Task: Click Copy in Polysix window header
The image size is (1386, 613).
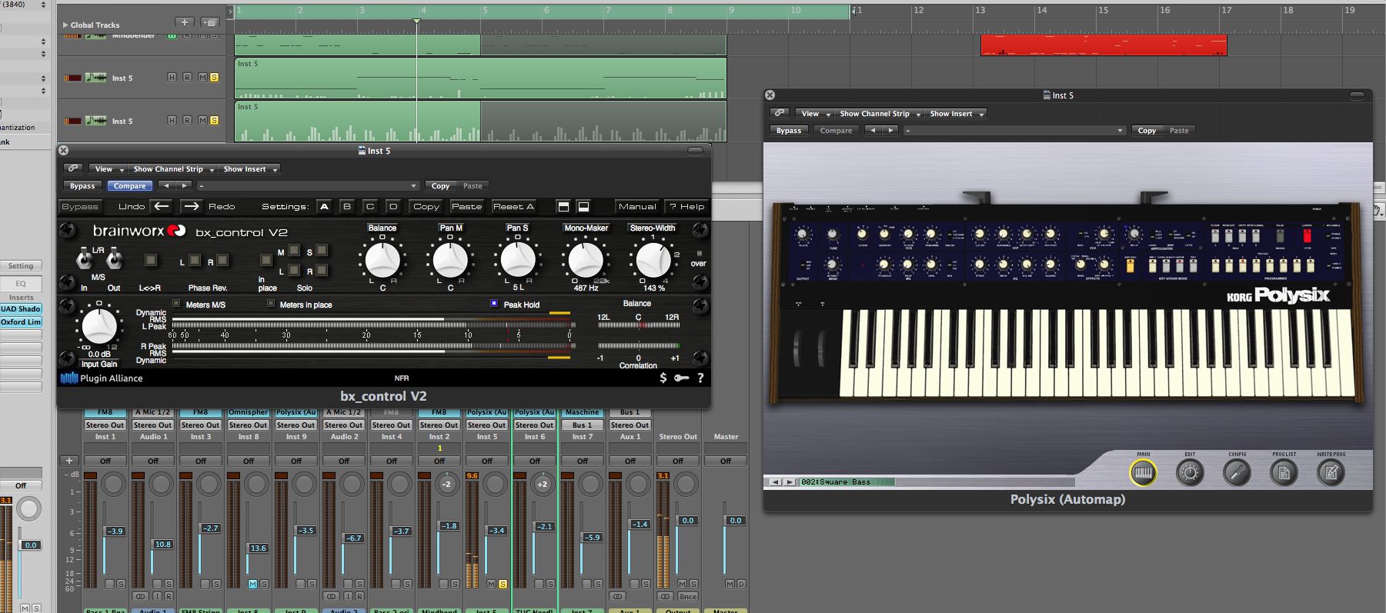Action: pyautogui.click(x=1147, y=130)
